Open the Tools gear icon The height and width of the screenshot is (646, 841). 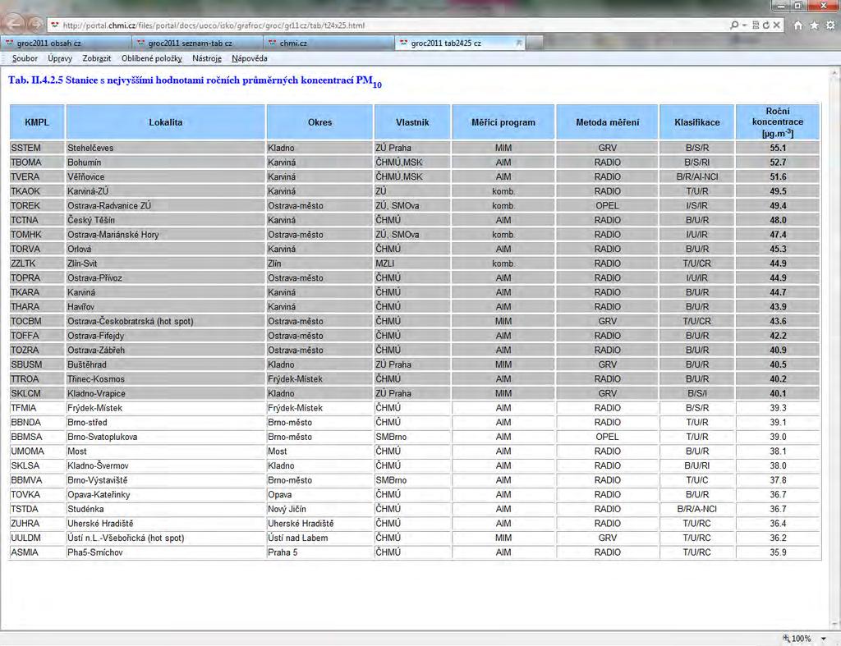(830, 25)
